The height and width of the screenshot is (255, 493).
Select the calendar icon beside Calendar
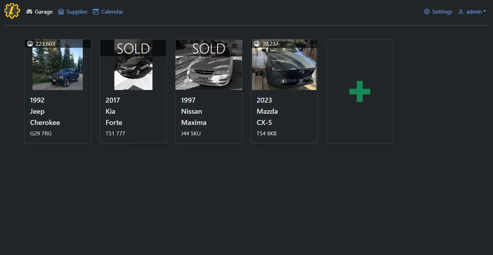[x=95, y=12]
